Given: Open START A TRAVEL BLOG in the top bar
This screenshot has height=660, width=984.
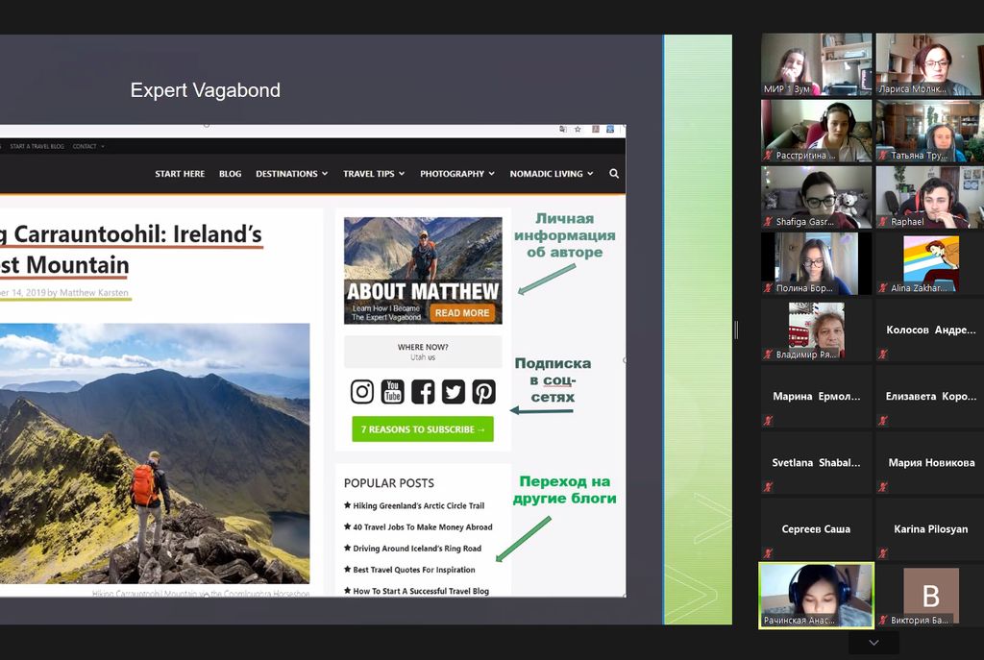Looking at the screenshot, I should pos(37,146).
